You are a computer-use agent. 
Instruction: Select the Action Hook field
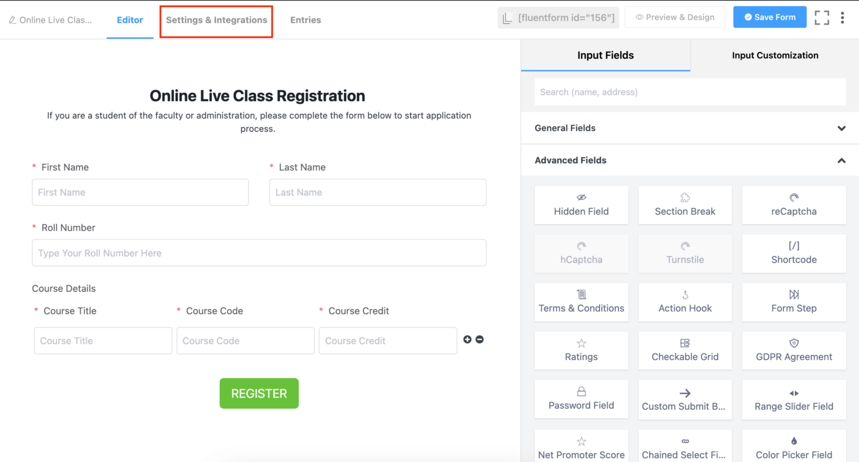point(685,302)
